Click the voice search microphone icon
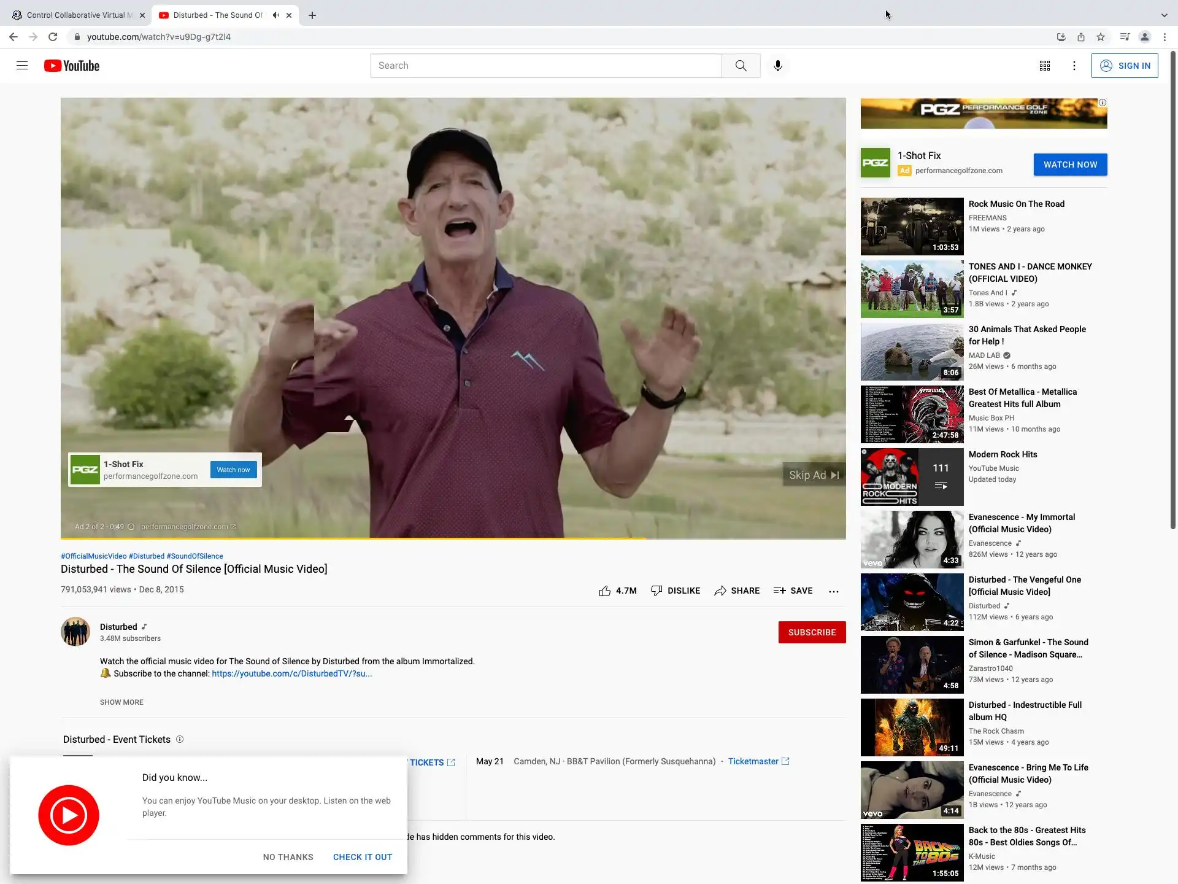This screenshot has height=884, width=1178. (x=777, y=66)
